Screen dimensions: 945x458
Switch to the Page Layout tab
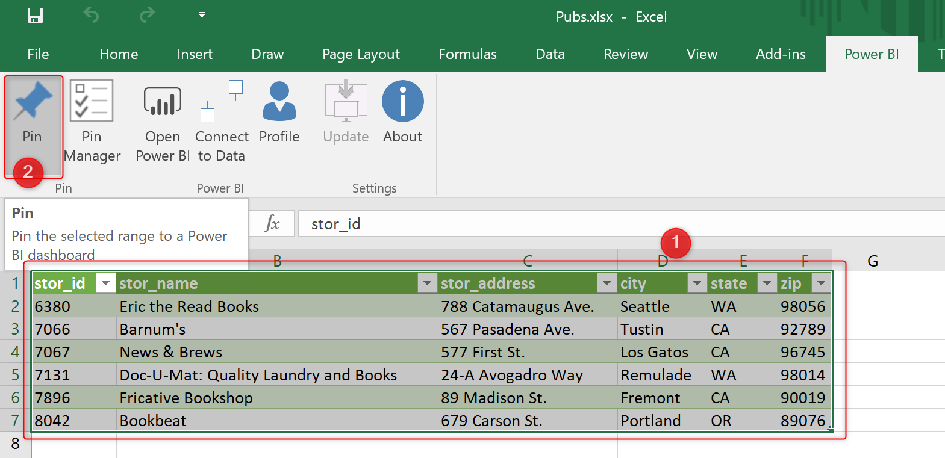tap(361, 54)
